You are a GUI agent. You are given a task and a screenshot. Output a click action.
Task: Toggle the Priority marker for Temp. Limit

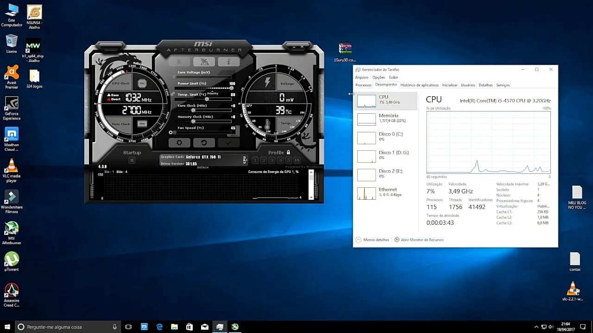pyautogui.click(x=213, y=94)
